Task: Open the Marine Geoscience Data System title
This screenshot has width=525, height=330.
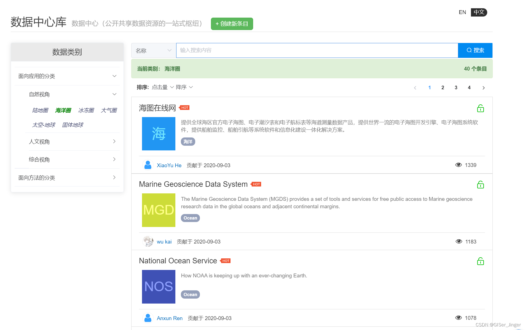Action: [193, 184]
